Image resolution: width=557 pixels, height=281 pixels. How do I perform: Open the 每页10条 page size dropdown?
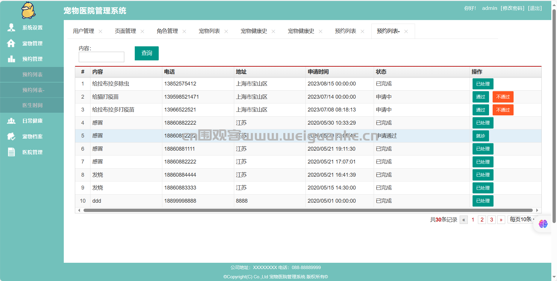[x=523, y=219]
